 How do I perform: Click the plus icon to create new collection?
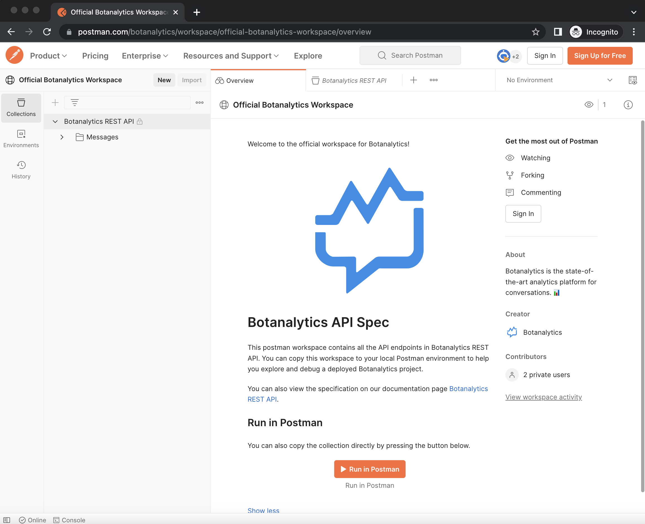(x=55, y=103)
